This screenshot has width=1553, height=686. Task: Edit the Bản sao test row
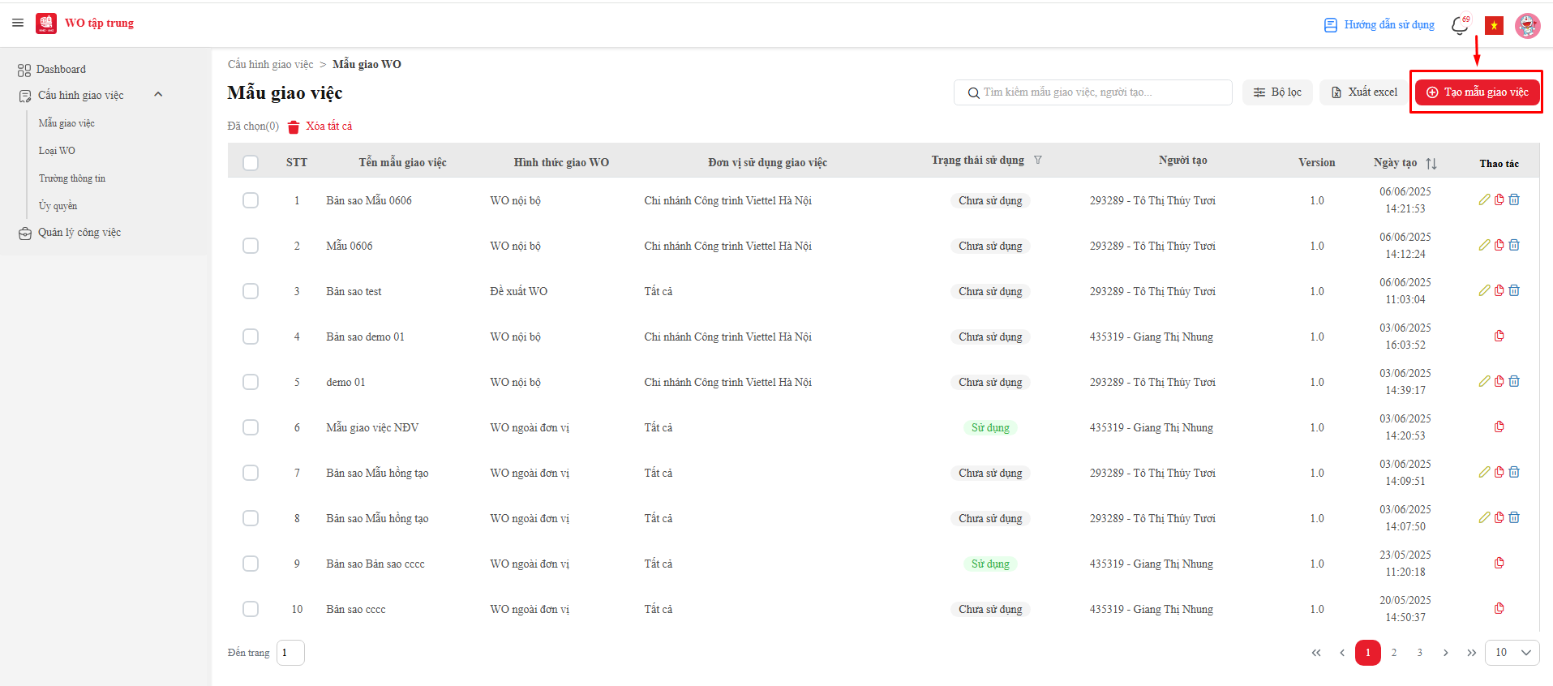tap(1484, 290)
